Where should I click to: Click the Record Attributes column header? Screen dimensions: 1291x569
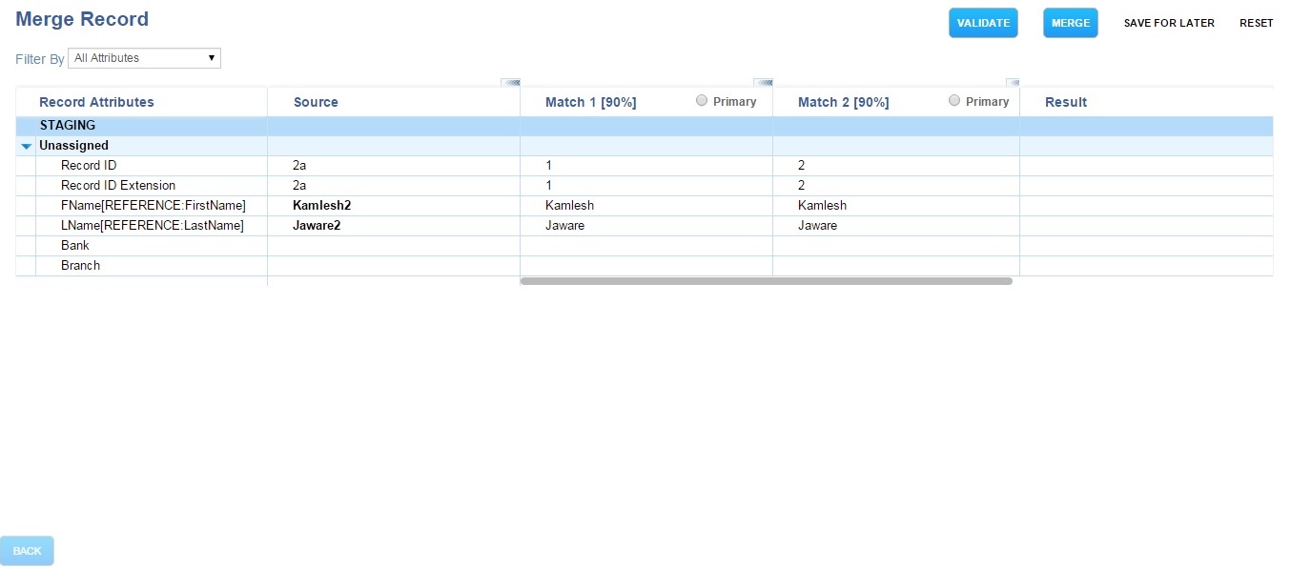[x=96, y=102]
